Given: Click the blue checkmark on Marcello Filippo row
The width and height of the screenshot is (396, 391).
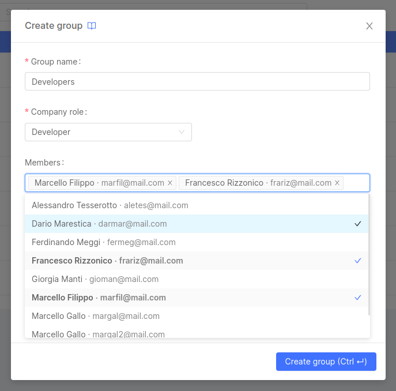Looking at the screenshot, I should [358, 298].
